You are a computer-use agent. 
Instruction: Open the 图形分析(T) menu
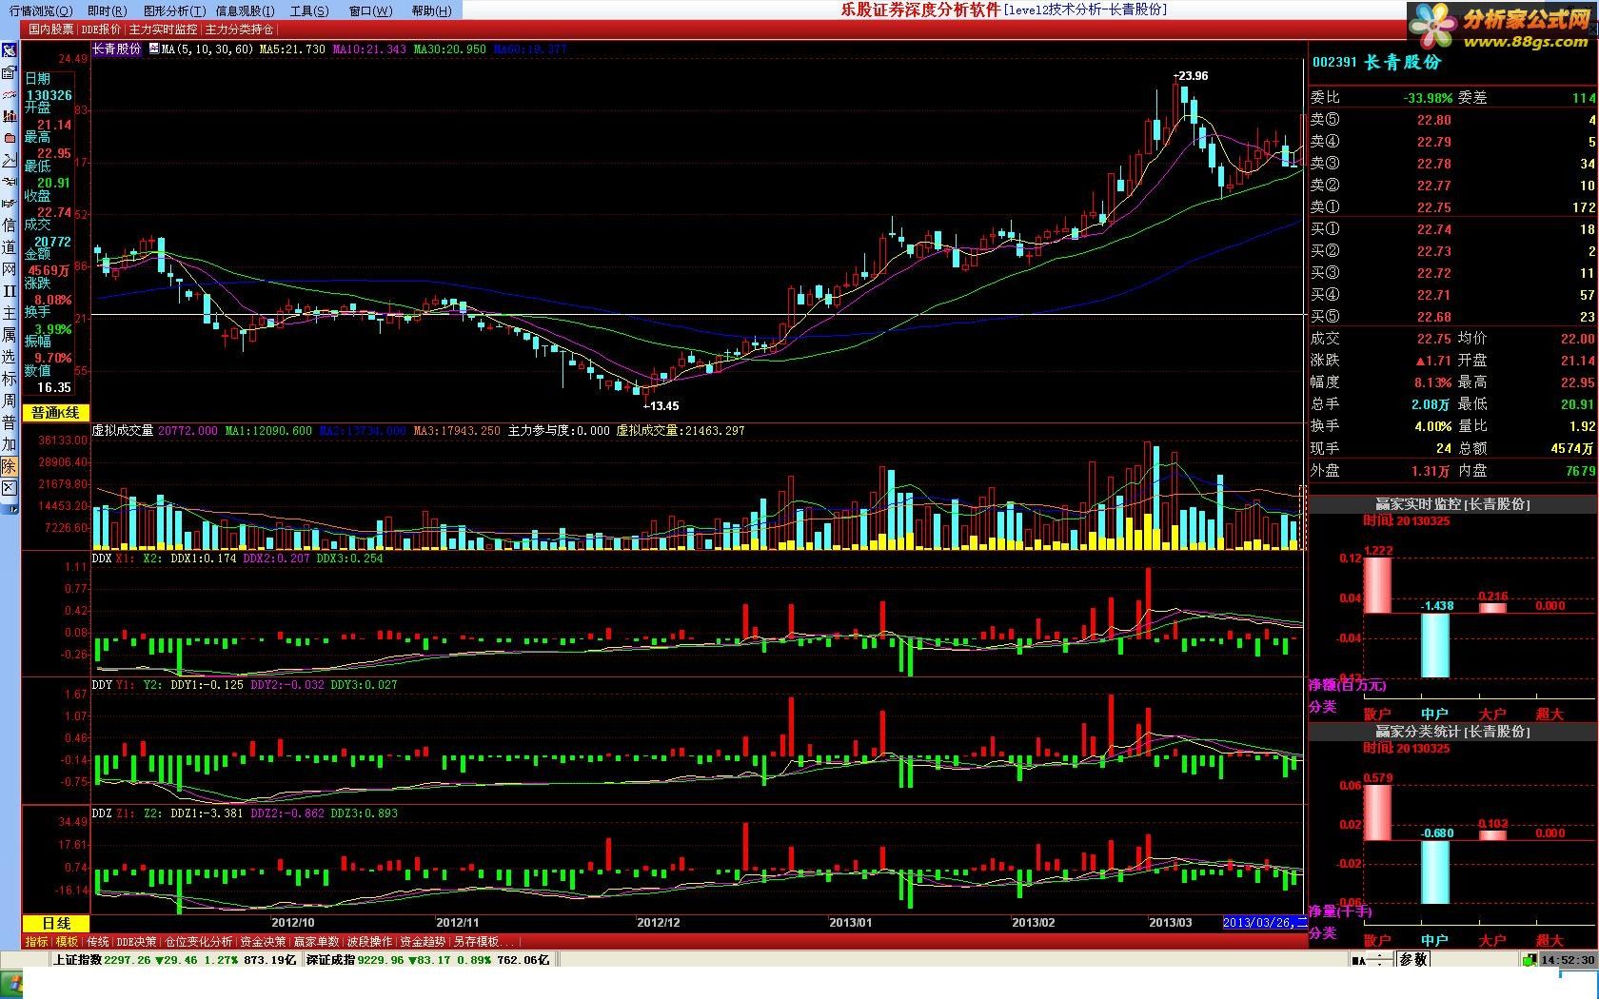click(174, 10)
